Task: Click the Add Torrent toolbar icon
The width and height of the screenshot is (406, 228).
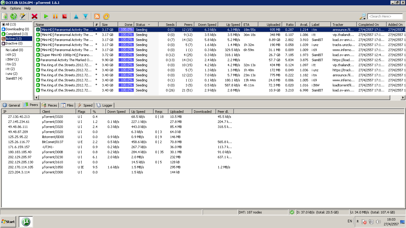Action: click(4, 16)
